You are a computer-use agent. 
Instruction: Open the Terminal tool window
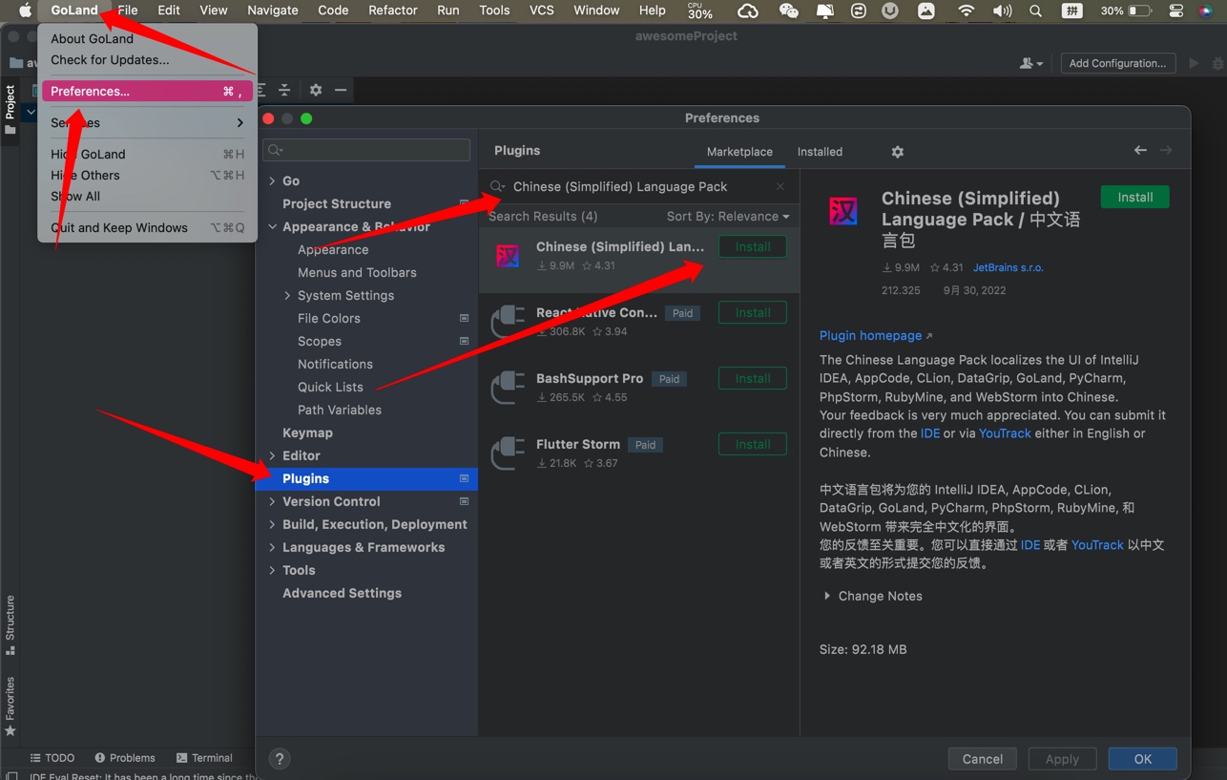point(204,758)
